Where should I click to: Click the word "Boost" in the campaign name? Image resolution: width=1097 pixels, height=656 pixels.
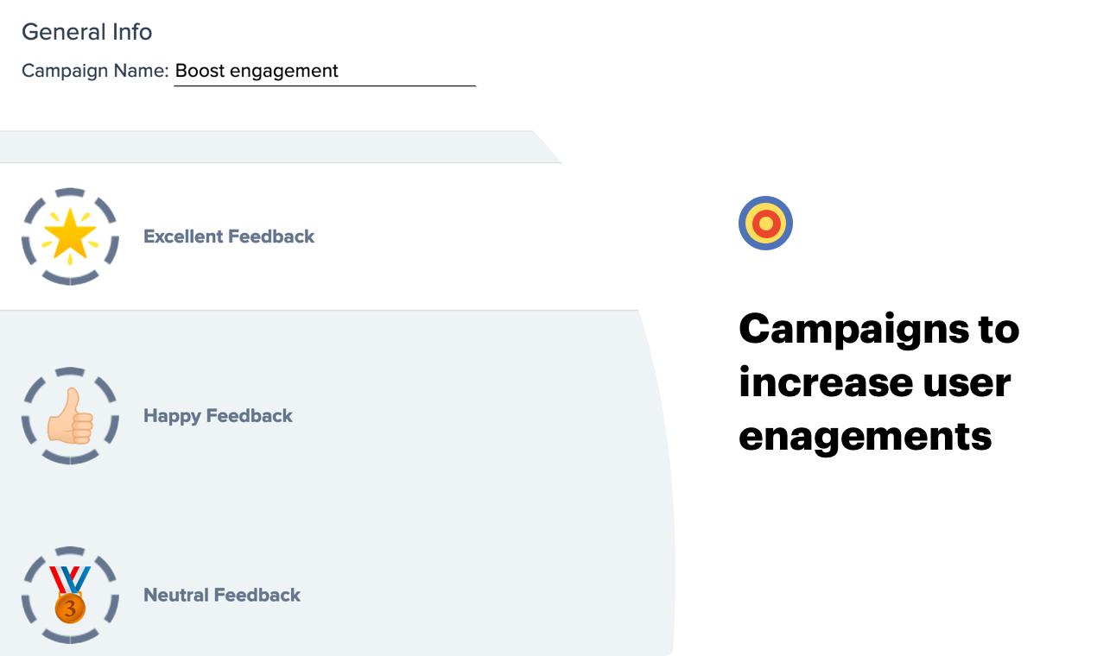click(x=200, y=71)
